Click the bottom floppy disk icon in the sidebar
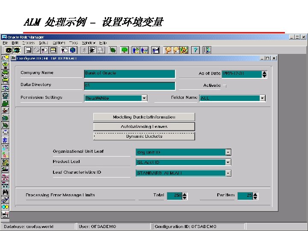 5,214
